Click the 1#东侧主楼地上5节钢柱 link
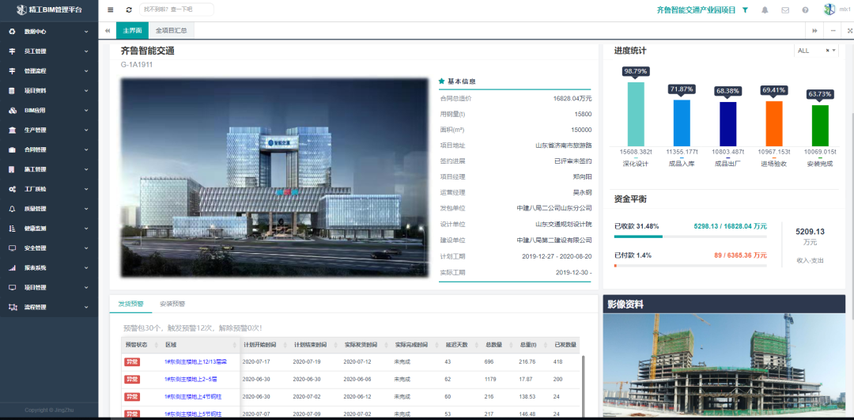This screenshot has height=420, width=854. 193,414
